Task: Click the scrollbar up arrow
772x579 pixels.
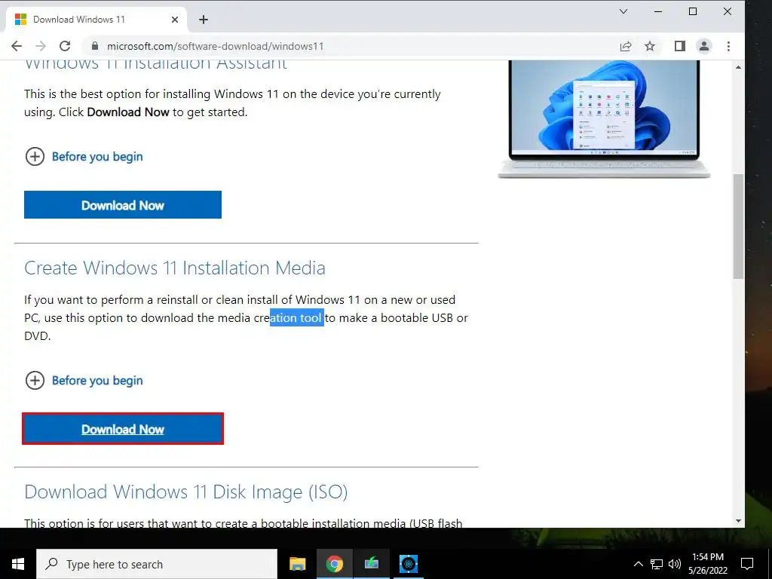Action: click(x=738, y=67)
